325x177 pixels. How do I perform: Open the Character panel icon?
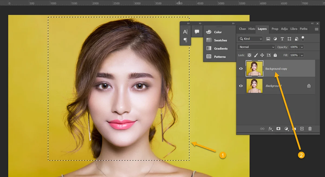point(185,32)
